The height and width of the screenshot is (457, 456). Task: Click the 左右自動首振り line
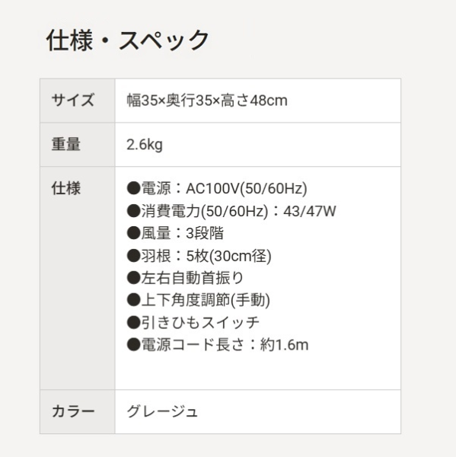(185, 278)
